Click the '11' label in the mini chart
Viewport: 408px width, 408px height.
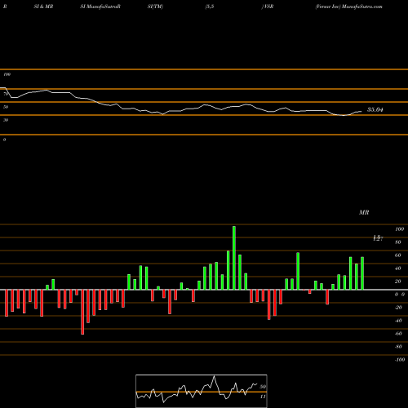click(263, 397)
